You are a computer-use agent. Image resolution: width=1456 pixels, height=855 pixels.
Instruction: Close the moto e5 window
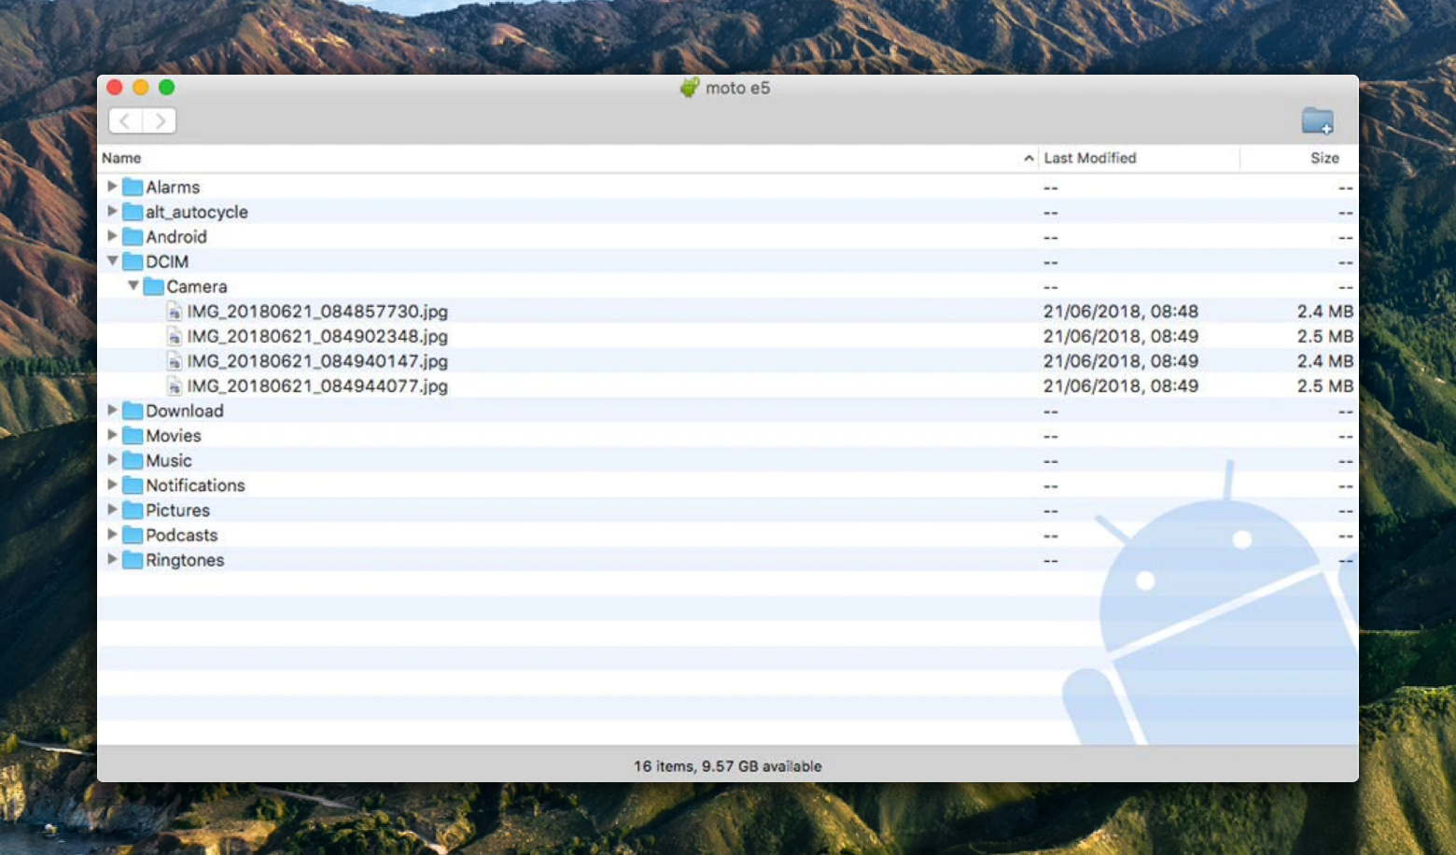(x=115, y=87)
